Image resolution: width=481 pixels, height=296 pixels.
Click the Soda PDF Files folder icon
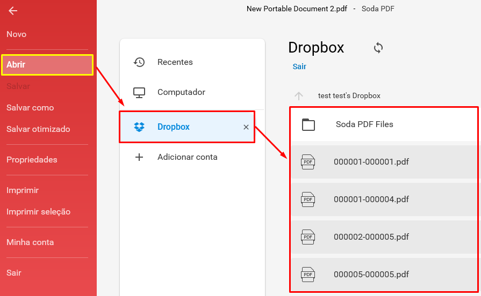coord(308,124)
